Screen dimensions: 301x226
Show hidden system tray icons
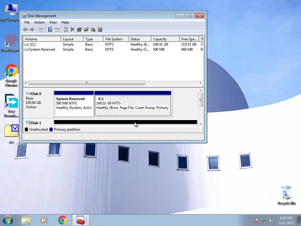[x=250, y=220]
